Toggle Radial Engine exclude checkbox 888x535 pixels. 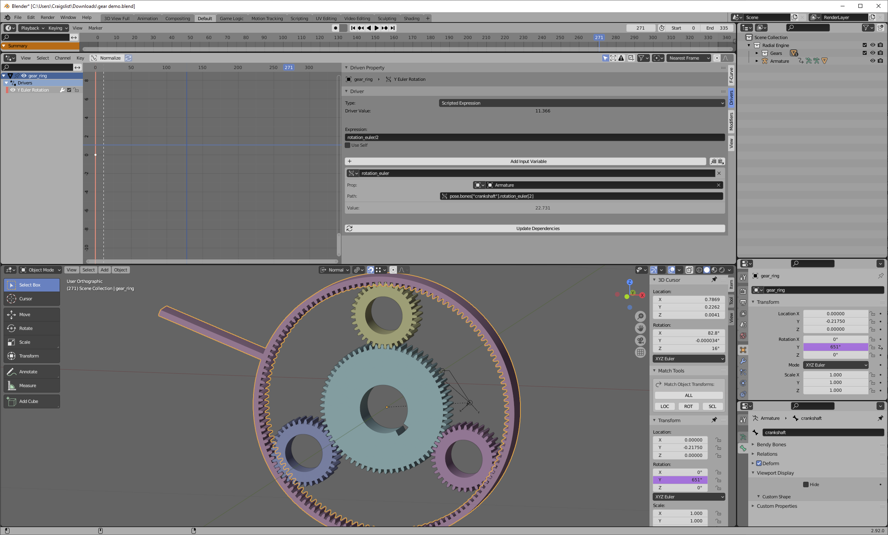(865, 45)
